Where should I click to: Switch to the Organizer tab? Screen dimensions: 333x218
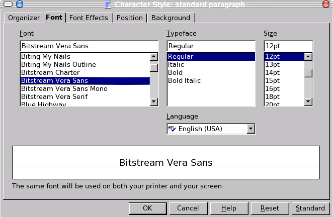tap(24, 18)
